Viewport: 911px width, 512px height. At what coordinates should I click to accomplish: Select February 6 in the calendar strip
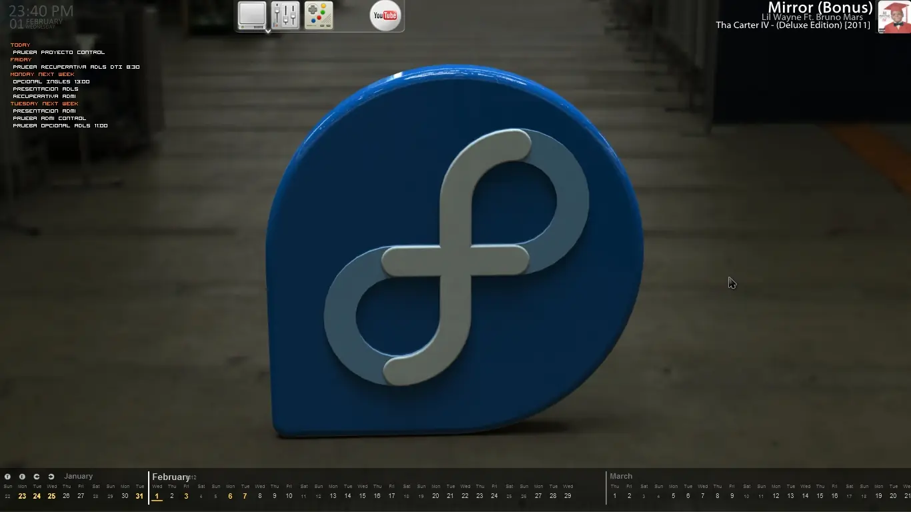pyautogui.click(x=230, y=496)
